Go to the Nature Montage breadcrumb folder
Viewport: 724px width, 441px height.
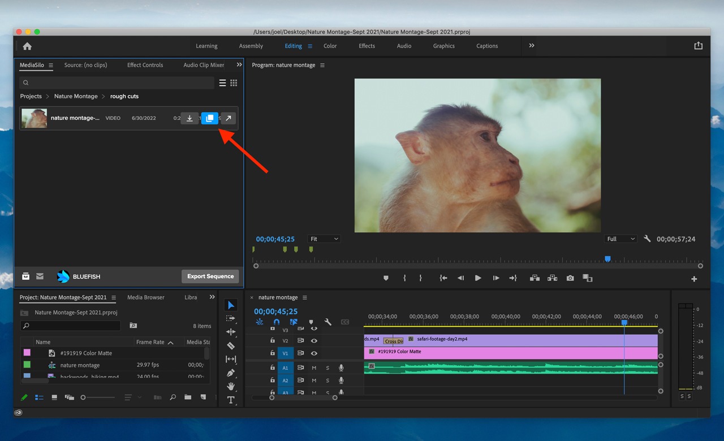point(76,96)
